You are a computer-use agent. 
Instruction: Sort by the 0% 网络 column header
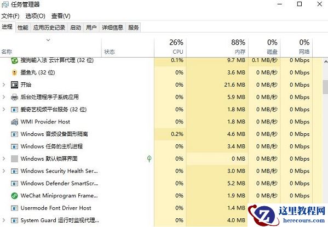pyautogui.click(x=296, y=47)
